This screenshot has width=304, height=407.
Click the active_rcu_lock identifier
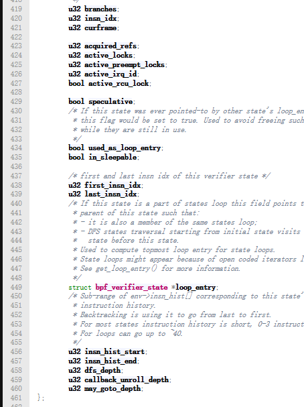tap(119, 83)
